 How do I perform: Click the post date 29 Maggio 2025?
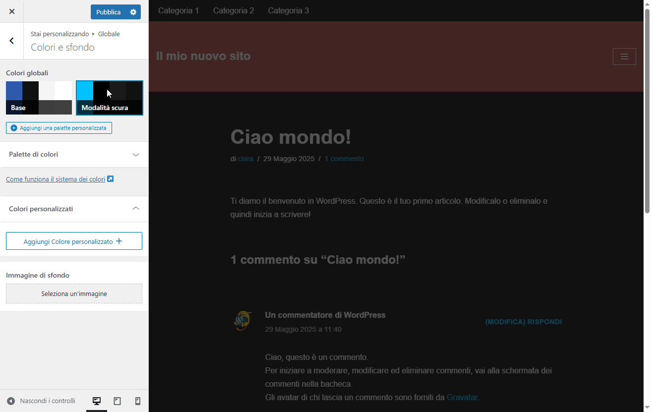point(289,159)
